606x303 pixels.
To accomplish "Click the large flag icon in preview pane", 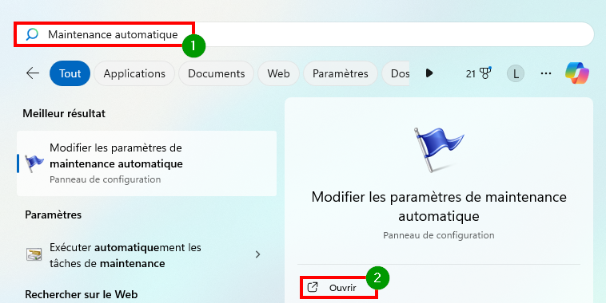I will click(439, 150).
